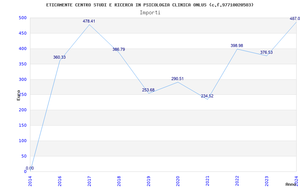Screen dimensions: 300x188
Task: Select the 398.98 value for 2022
Action: [x=237, y=45]
